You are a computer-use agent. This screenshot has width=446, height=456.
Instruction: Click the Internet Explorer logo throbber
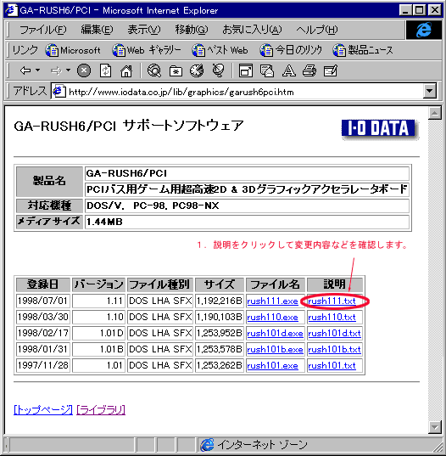(424, 30)
